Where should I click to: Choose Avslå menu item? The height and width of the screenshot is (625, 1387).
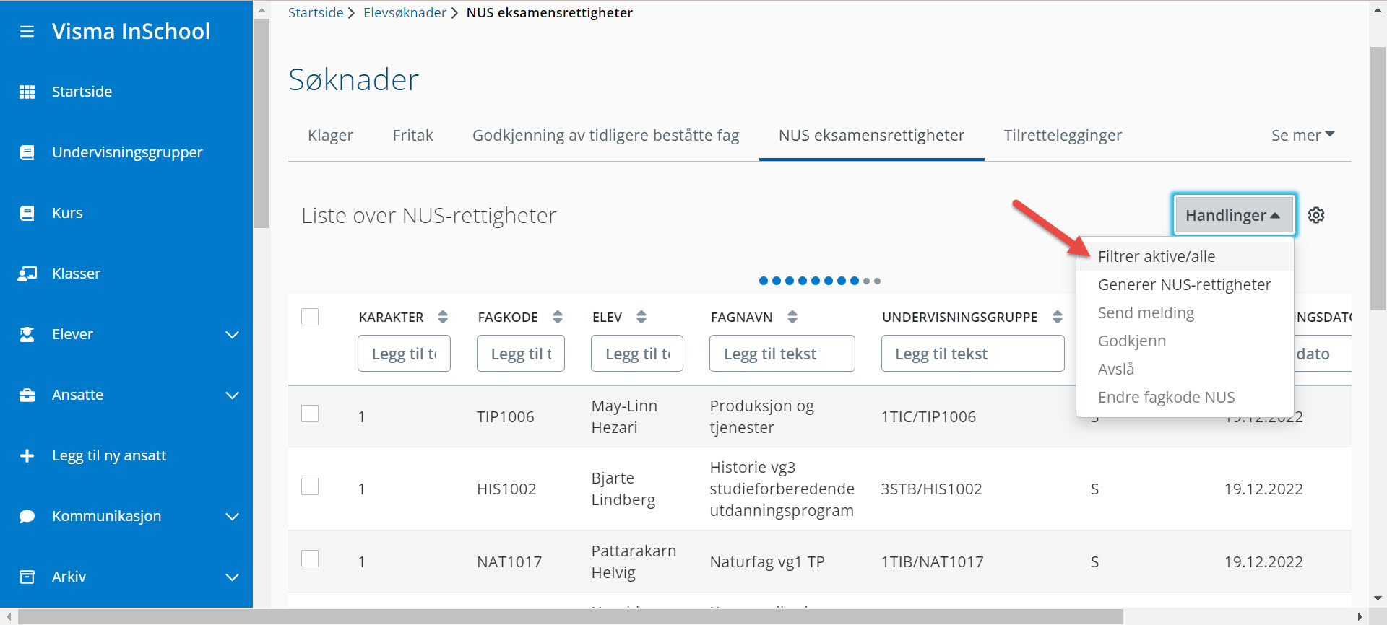[x=1185, y=369]
